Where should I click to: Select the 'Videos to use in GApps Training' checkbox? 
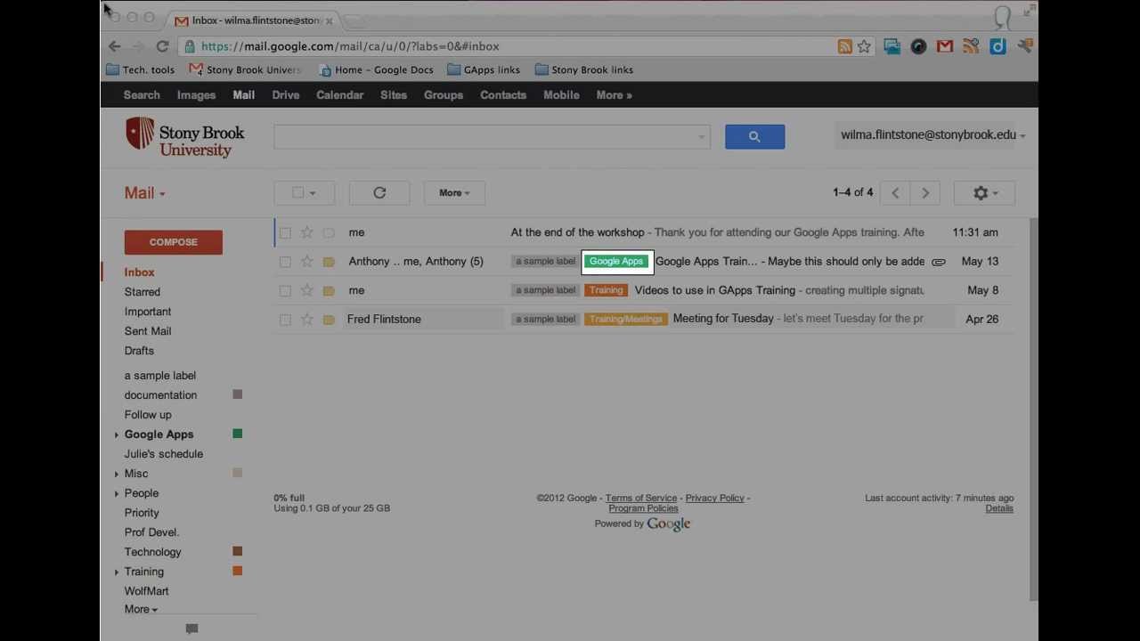pos(285,290)
